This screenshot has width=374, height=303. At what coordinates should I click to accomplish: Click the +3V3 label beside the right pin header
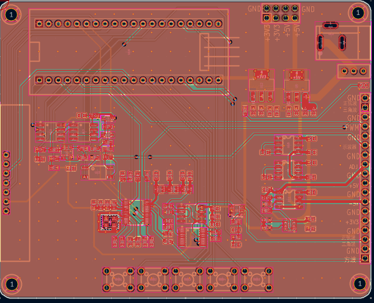pyautogui.click(x=352, y=222)
